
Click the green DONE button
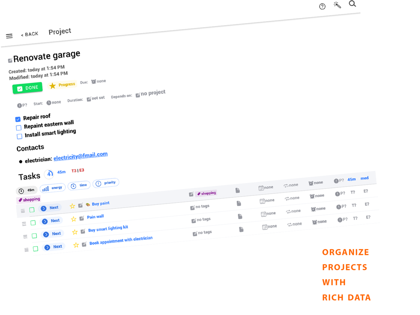[x=27, y=88]
